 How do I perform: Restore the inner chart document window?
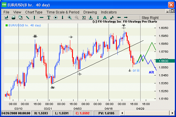[x=172, y=11]
